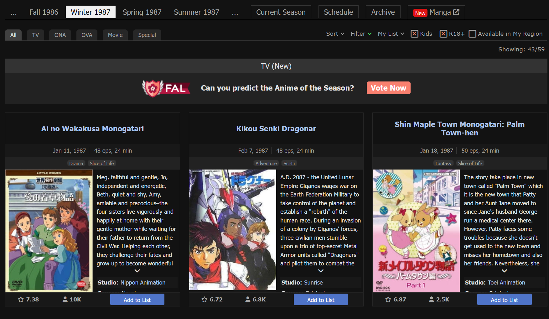Viewport: 549px width, 319px height.
Task: Toggle the R18+ exclusion checkbox
Action: point(443,34)
